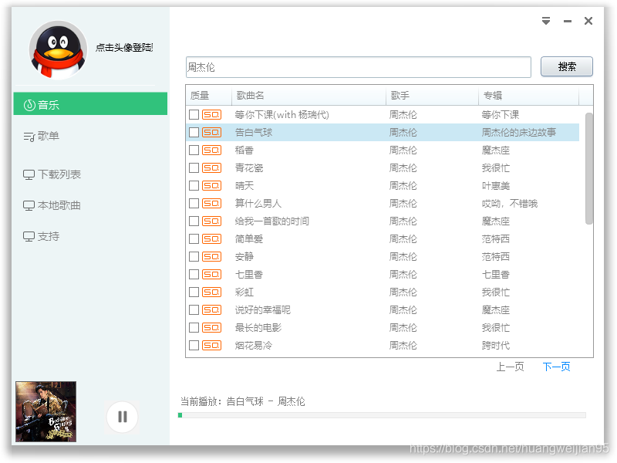Click the SQ quality badge for 七里香
Screen dimensions: 617x463
(x=211, y=274)
